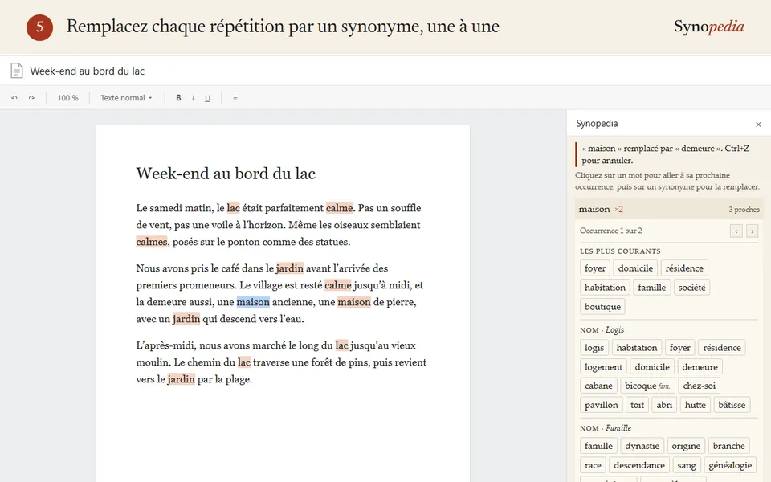
Task: Click the document title Week-end au bord du lac
Action: click(x=87, y=71)
